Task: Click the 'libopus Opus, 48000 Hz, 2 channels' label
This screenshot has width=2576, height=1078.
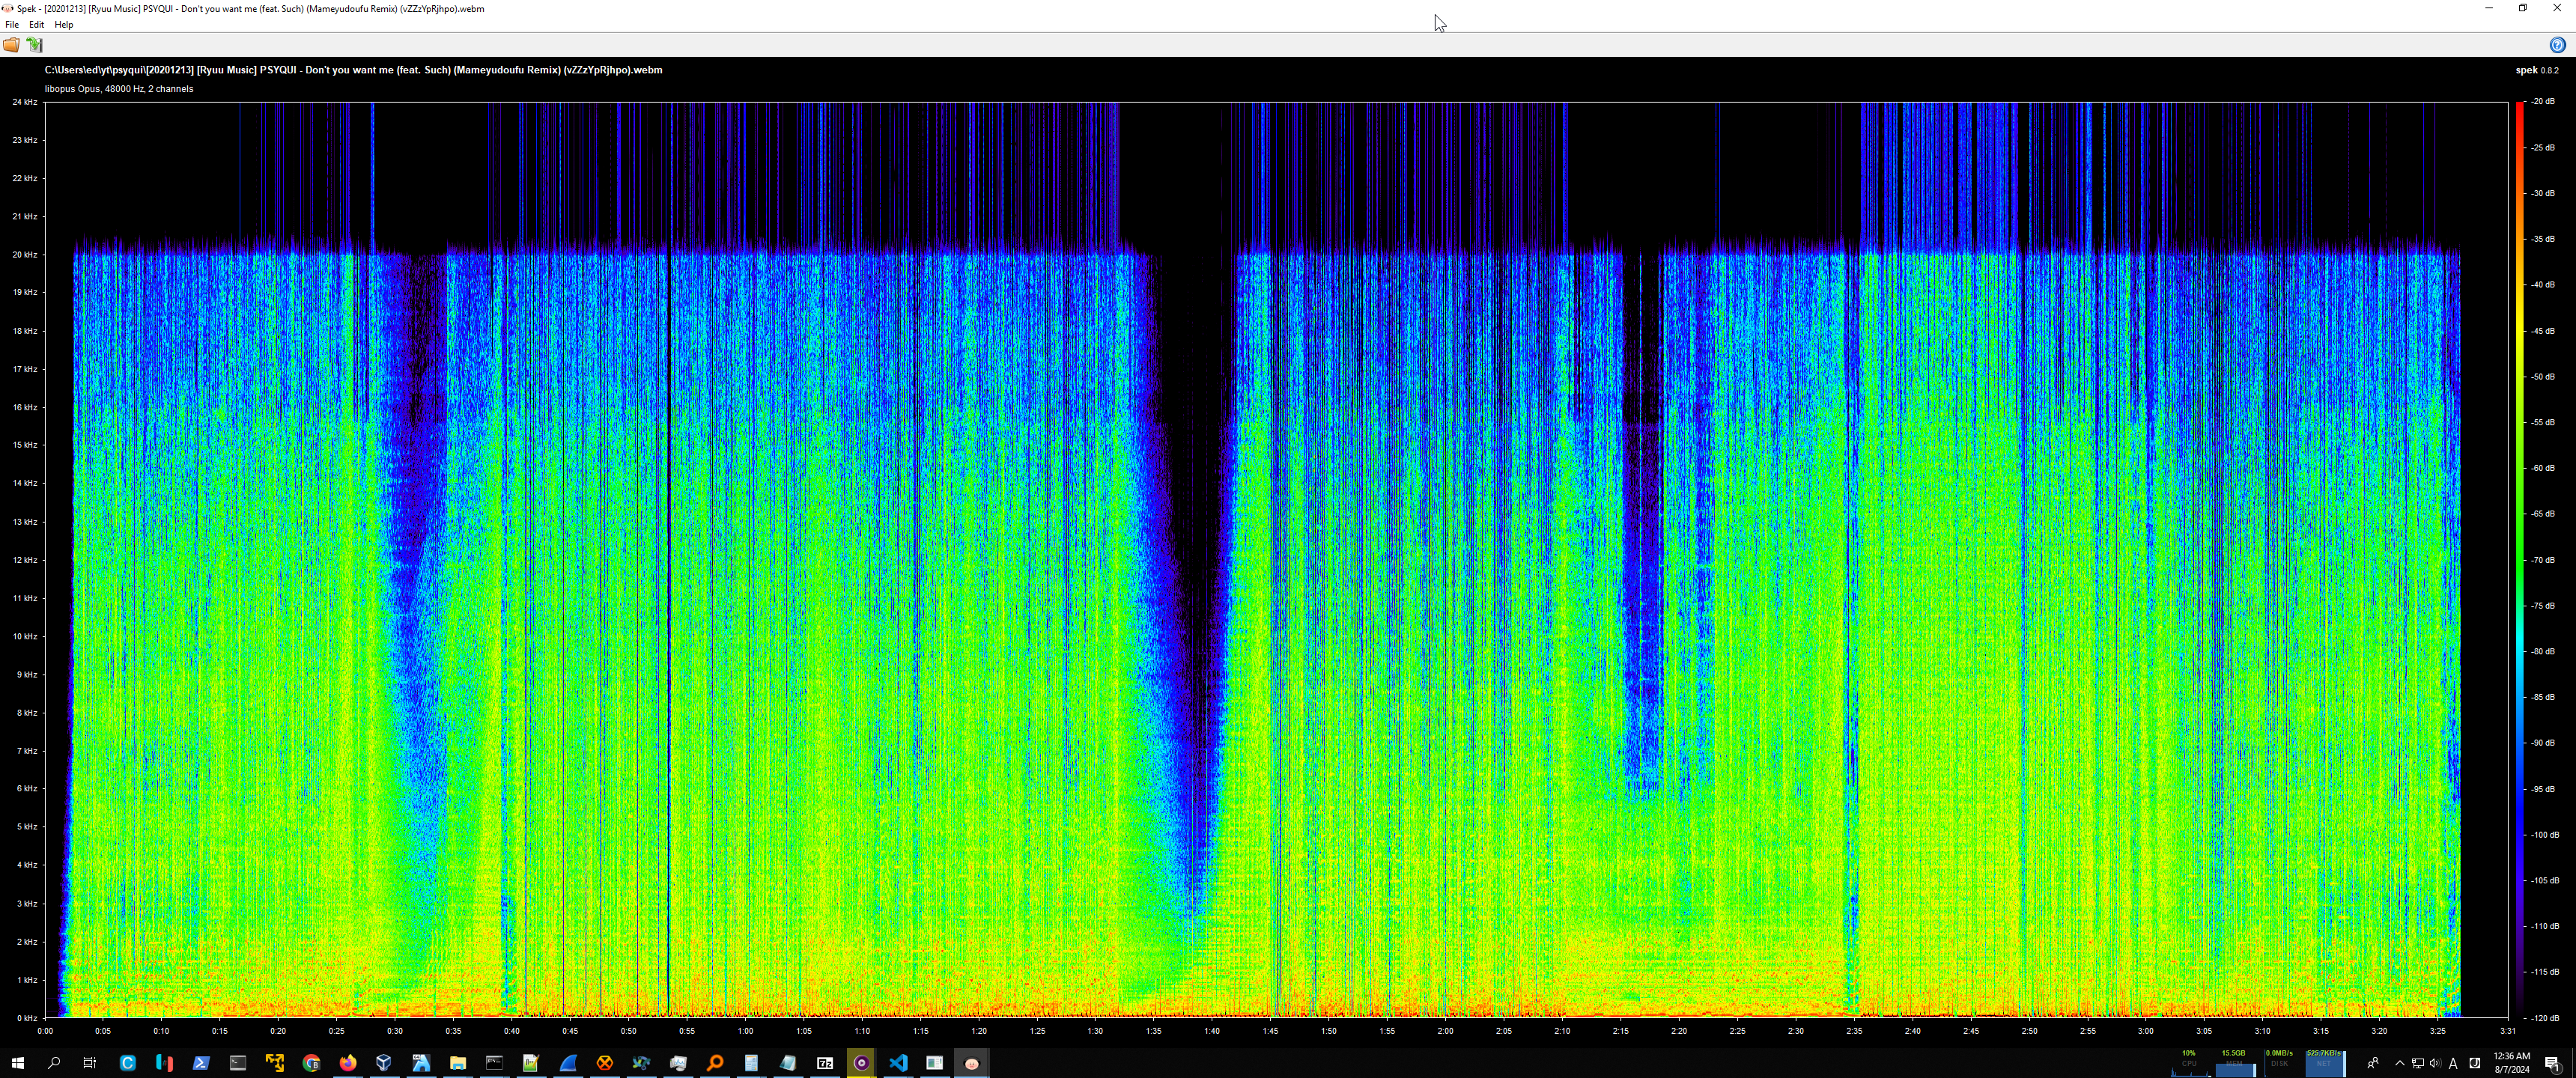Action: click(x=119, y=89)
